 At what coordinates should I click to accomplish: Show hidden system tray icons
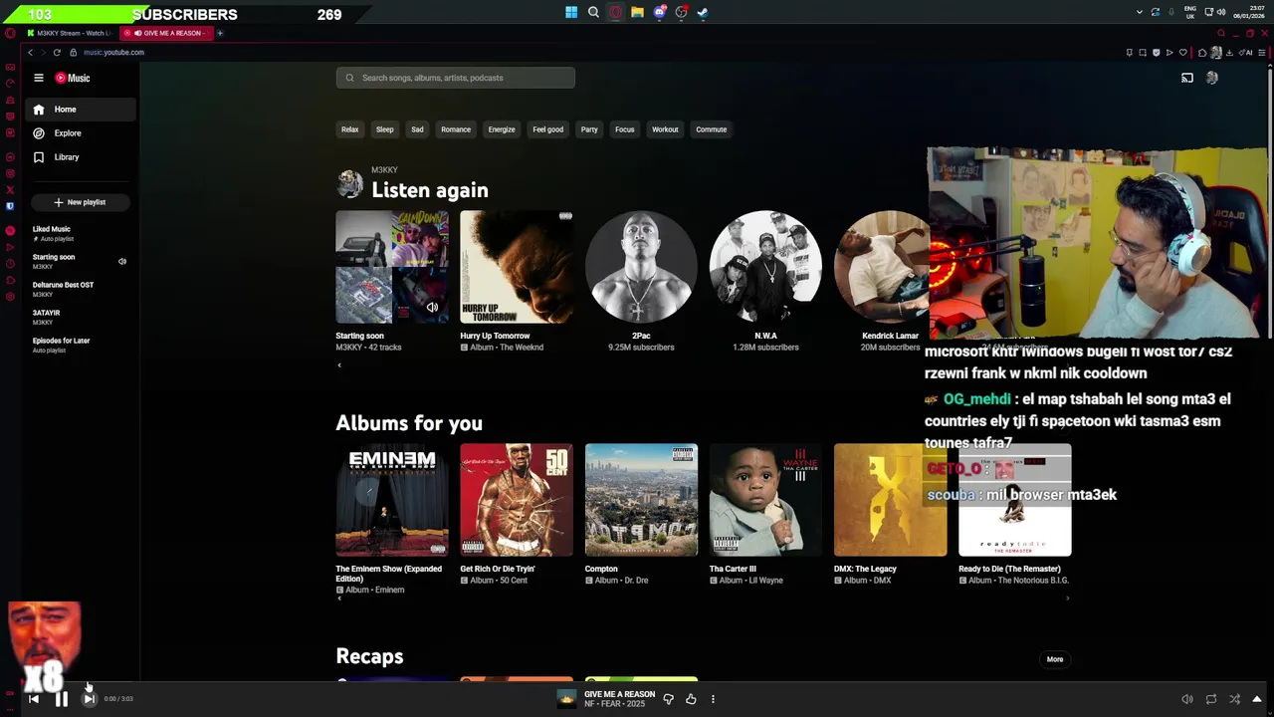[x=1139, y=13]
